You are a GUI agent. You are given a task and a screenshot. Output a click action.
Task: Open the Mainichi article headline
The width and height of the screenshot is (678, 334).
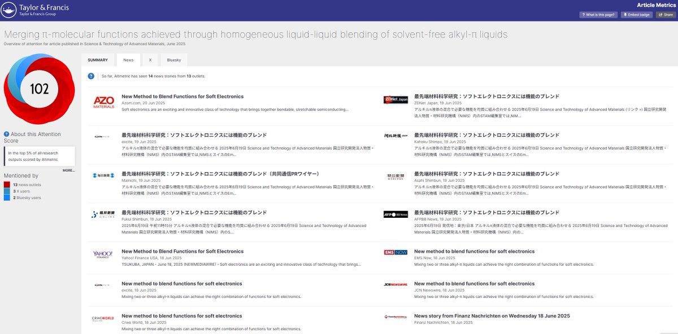click(220, 174)
